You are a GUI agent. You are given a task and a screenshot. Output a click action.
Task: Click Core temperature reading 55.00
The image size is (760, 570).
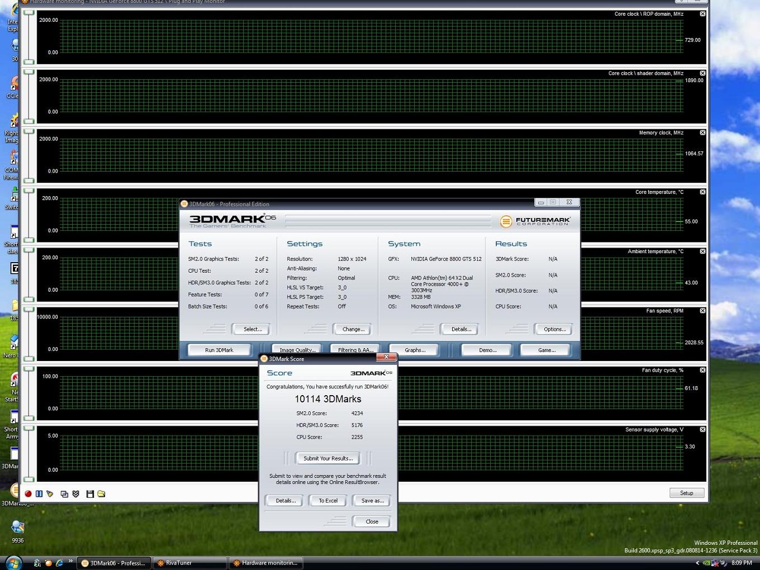(691, 222)
